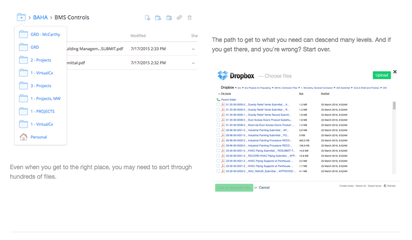The height and width of the screenshot is (240, 412).
Task: Click the new file icon in the toolbar
Action: coord(147,18)
